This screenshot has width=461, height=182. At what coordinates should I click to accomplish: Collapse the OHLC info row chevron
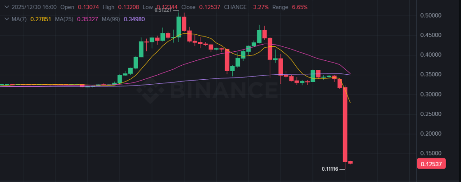pyautogui.click(x=6, y=8)
